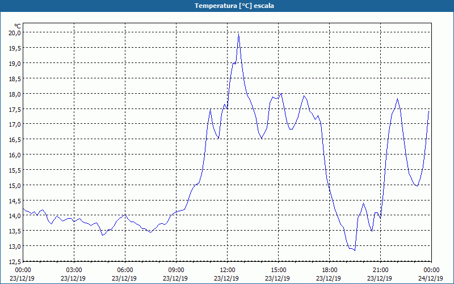Click the 15:00 time axis label

coord(279,270)
